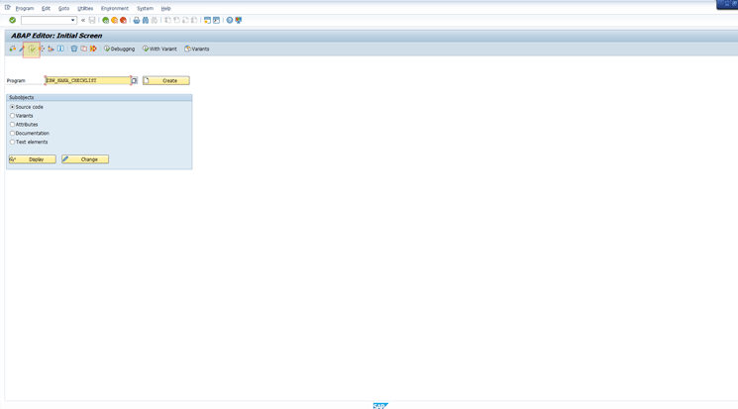Open the System menu

tap(145, 9)
